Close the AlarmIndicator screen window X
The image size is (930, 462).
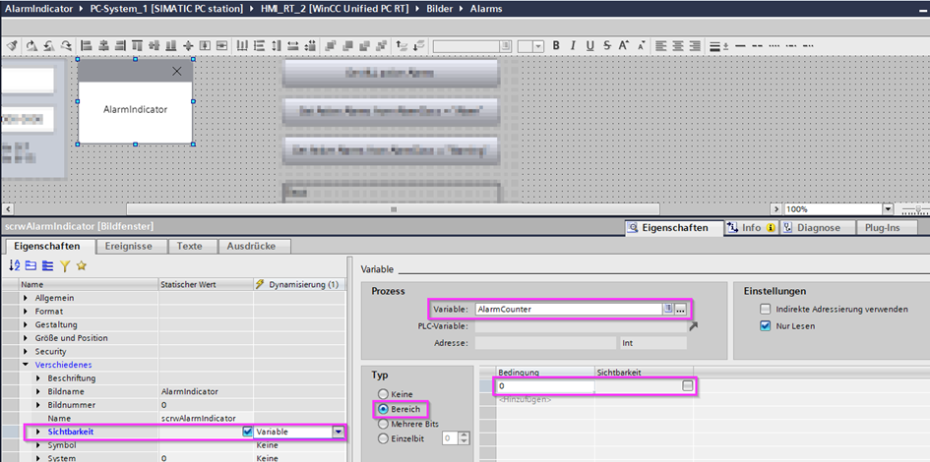coord(176,71)
